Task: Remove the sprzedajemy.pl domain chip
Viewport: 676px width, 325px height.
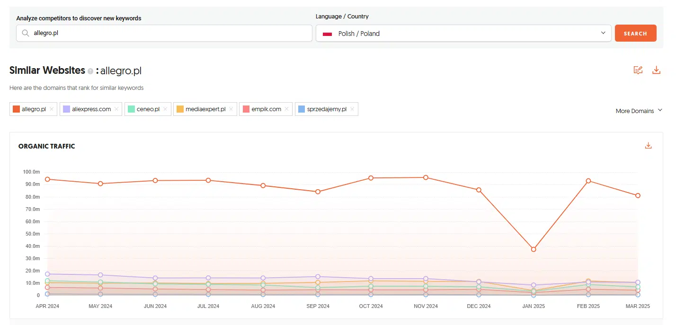Action: click(x=352, y=109)
